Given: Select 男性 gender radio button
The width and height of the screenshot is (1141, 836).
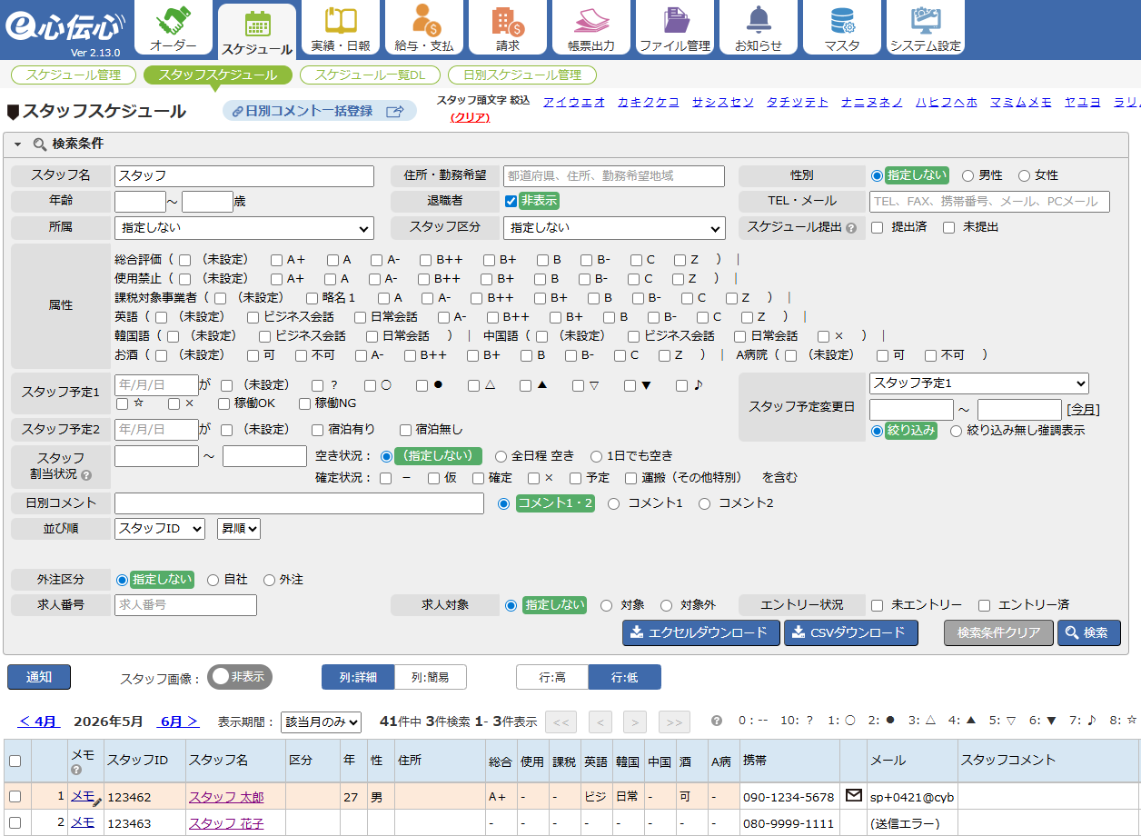Looking at the screenshot, I should pyautogui.click(x=967, y=175).
